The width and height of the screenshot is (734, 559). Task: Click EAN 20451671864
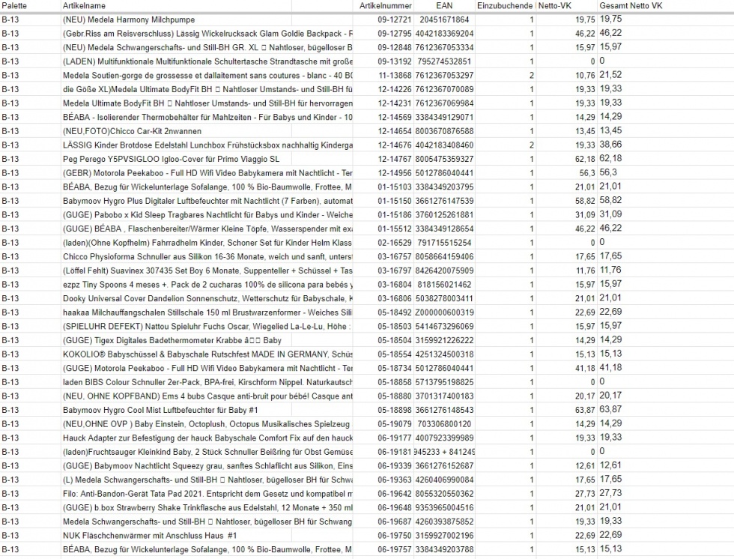[444, 19]
